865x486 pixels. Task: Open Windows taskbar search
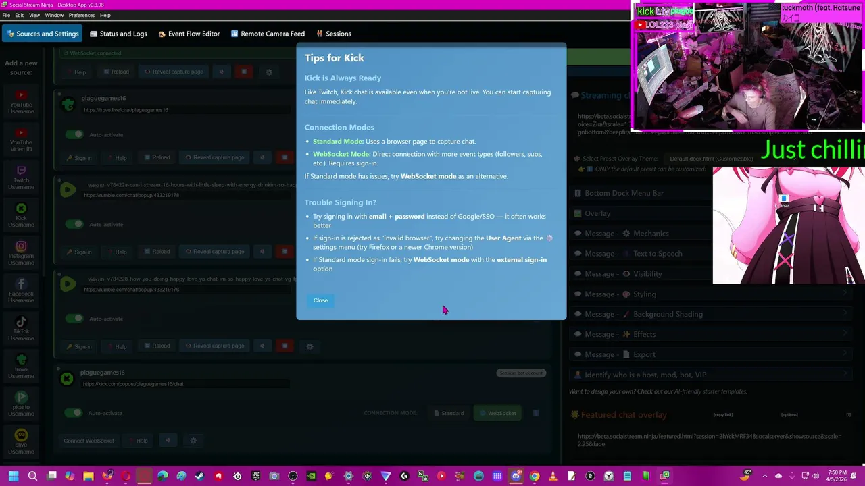pos(32,476)
